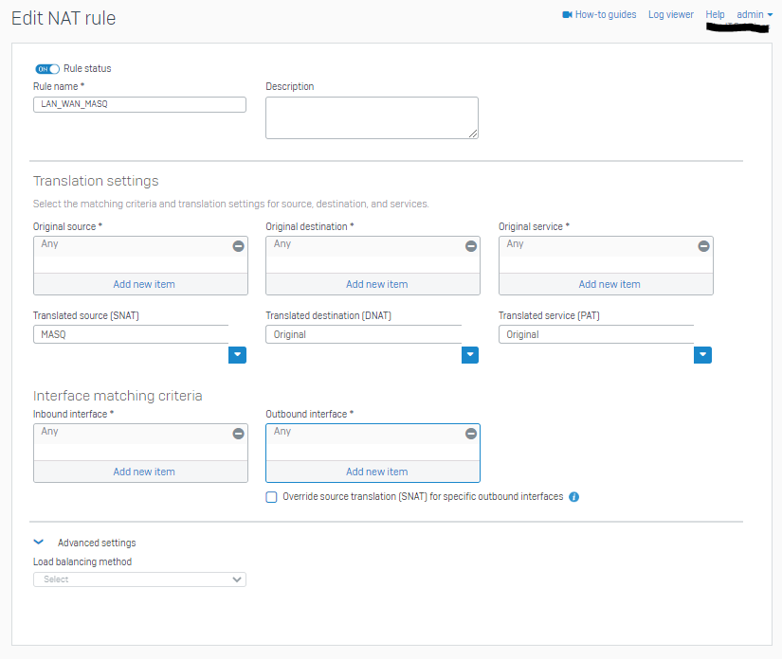Click the How-to guides video camera icon
The width and height of the screenshot is (782, 659).
point(567,14)
